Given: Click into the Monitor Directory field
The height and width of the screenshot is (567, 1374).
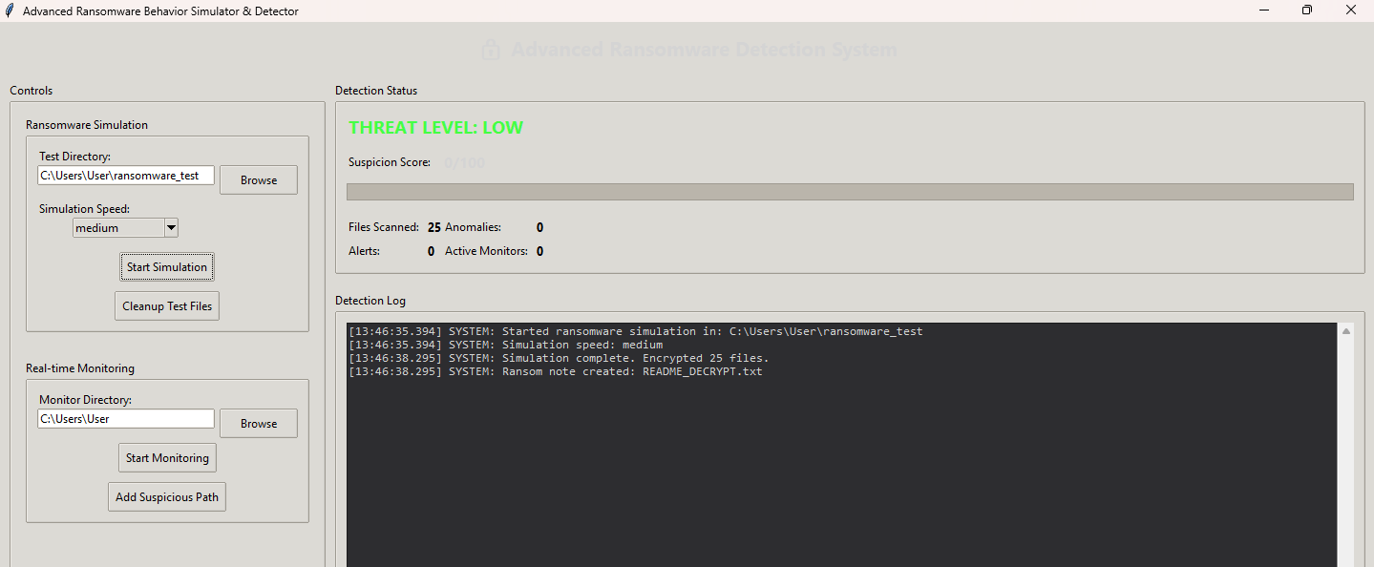Looking at the screenshot, I should click(126, 419).
